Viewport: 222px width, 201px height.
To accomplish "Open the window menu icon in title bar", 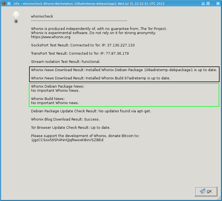I will (4, 4).
